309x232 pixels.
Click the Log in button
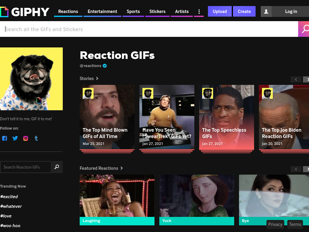click(x=291, y=11)
